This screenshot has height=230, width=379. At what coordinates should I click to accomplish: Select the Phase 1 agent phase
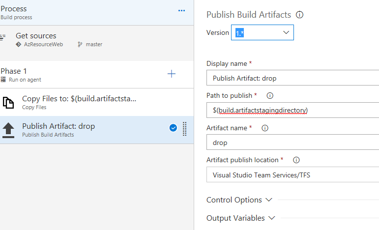tap(74, 74)
